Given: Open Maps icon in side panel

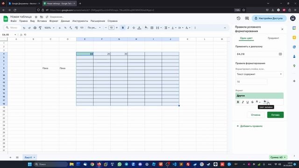Looking at the screenshot, I should (x=294, y=66).
